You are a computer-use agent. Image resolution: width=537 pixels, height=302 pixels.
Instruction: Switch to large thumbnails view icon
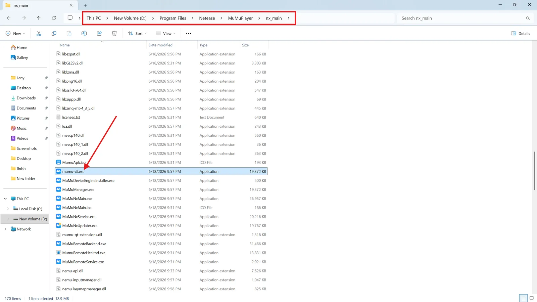(x=532, y=298)
